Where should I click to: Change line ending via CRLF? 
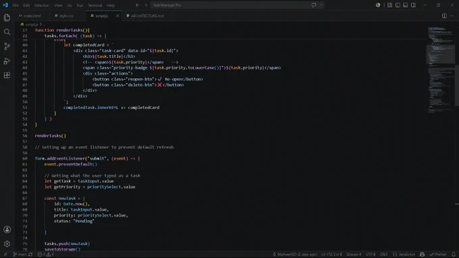coord(384,254)
